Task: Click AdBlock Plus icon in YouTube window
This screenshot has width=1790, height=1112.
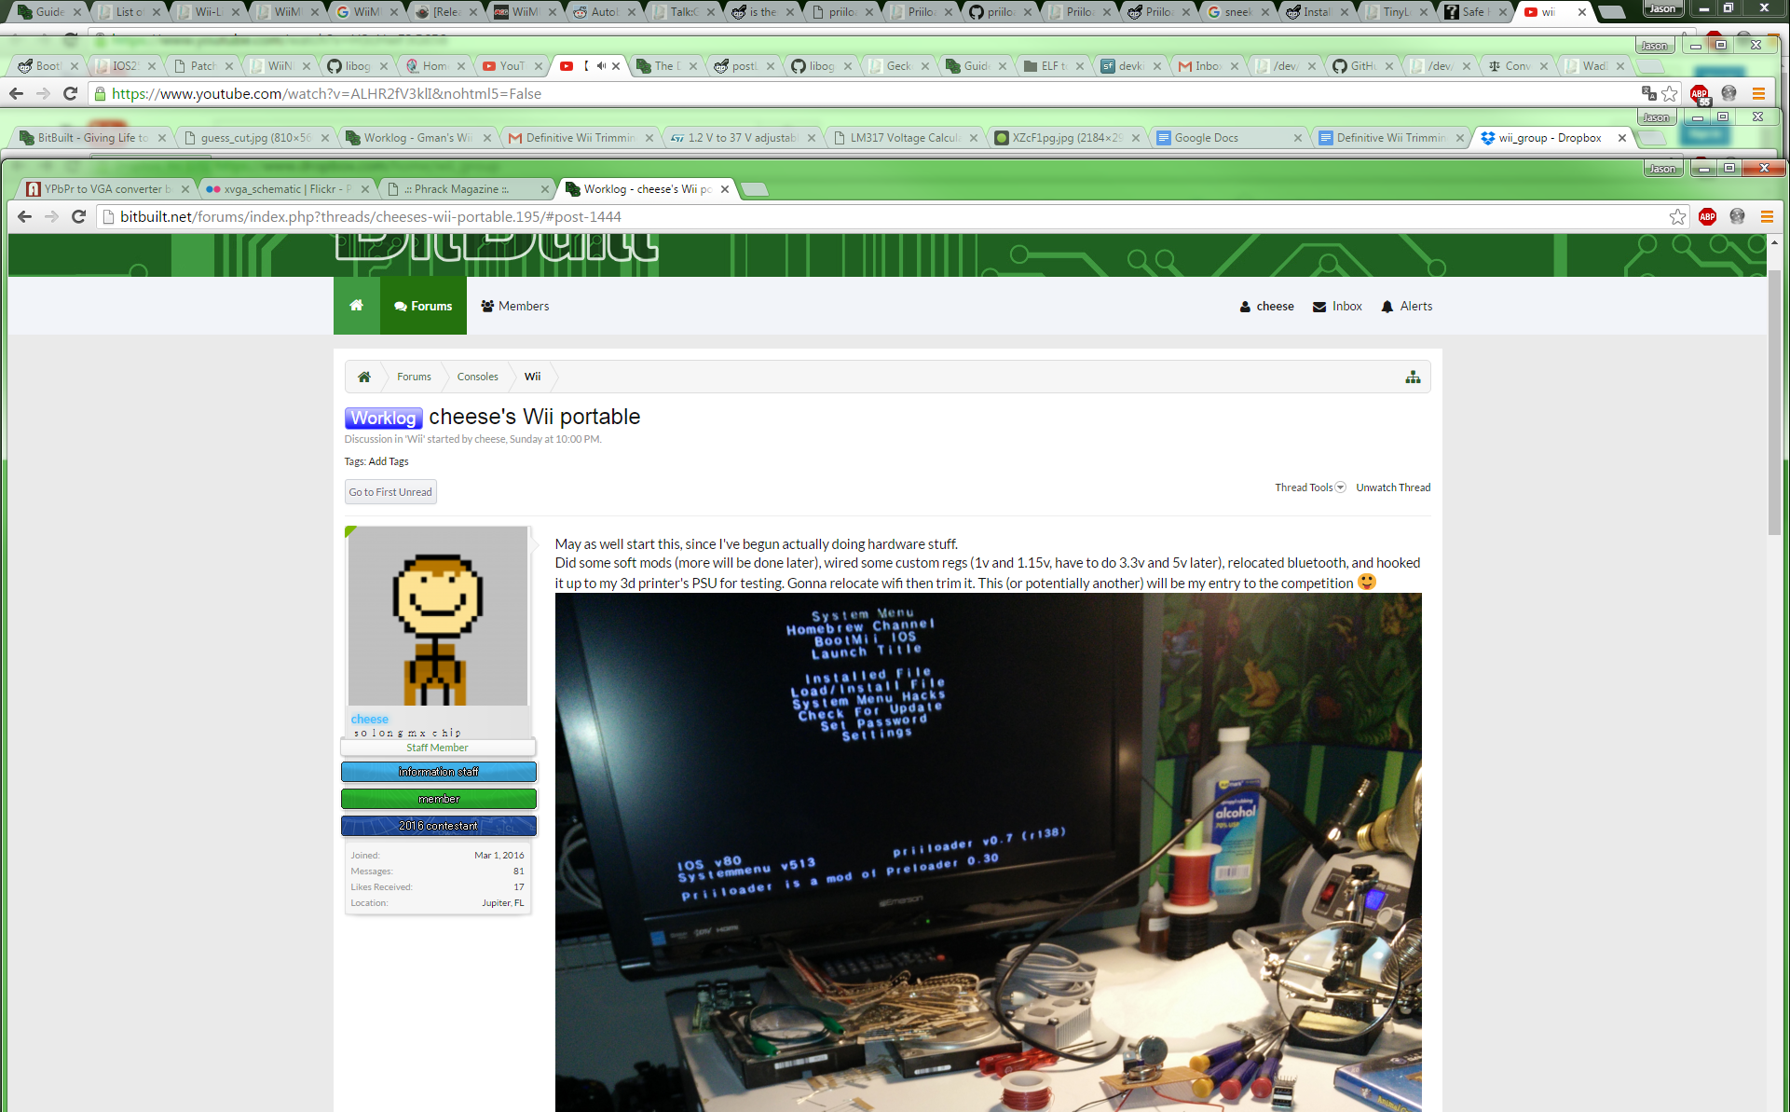Action: coord(1700,93)
